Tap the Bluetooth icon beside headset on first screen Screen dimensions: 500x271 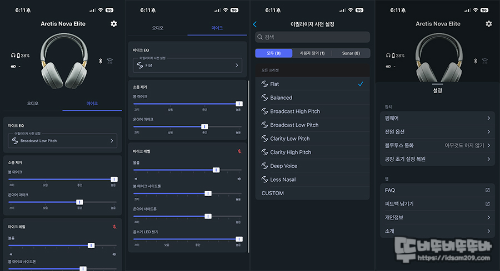coord(101,61)
